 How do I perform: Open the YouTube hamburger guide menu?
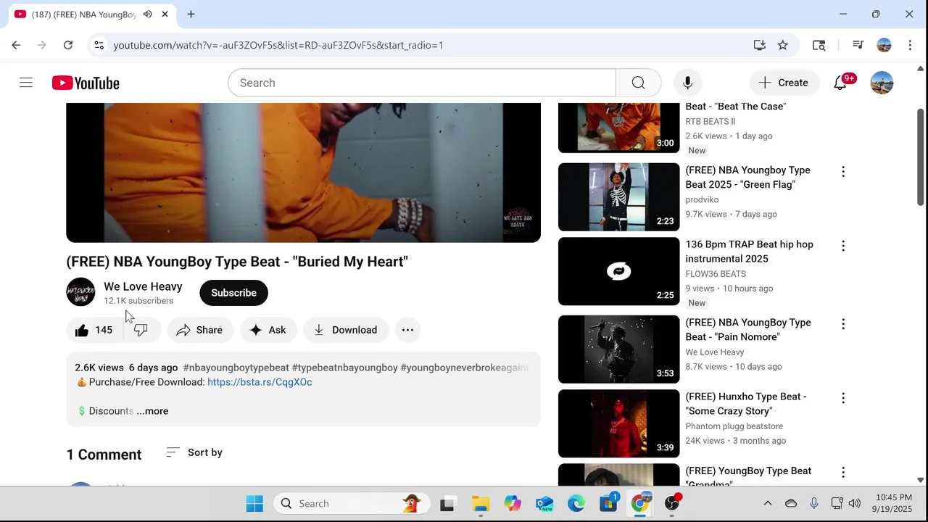point(26,83)
